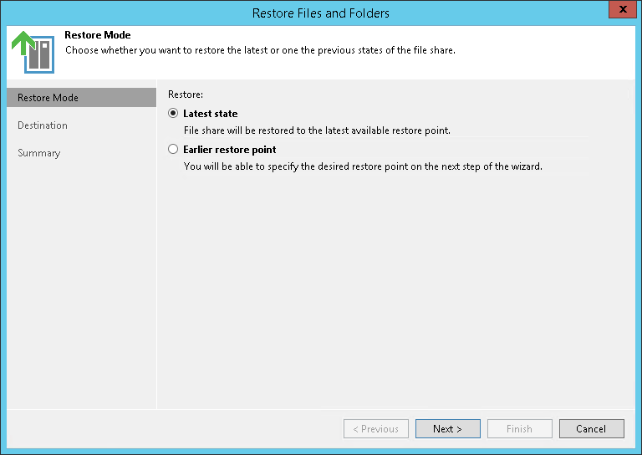This screenshot has height=455, width=642.
Task: Click the empty area below the sidebar steps
Action: coord(81,284)
